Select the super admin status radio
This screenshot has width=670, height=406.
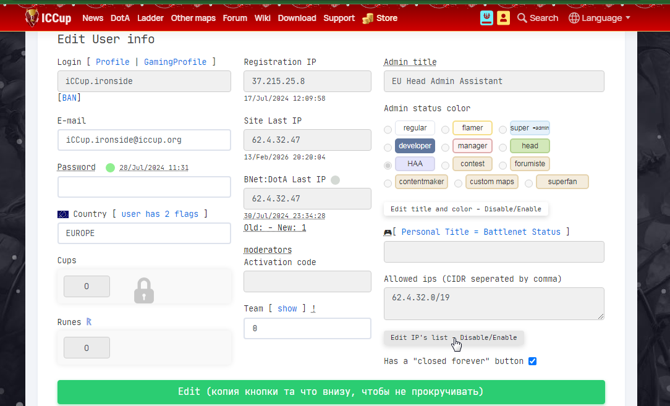coord(503,130)
